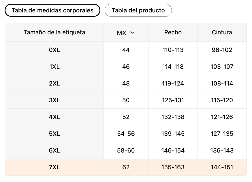Click the Tamaño de la etiqueta header
Image resolution: width=252 pixels, height=182 pixels.
pos(54,32)
